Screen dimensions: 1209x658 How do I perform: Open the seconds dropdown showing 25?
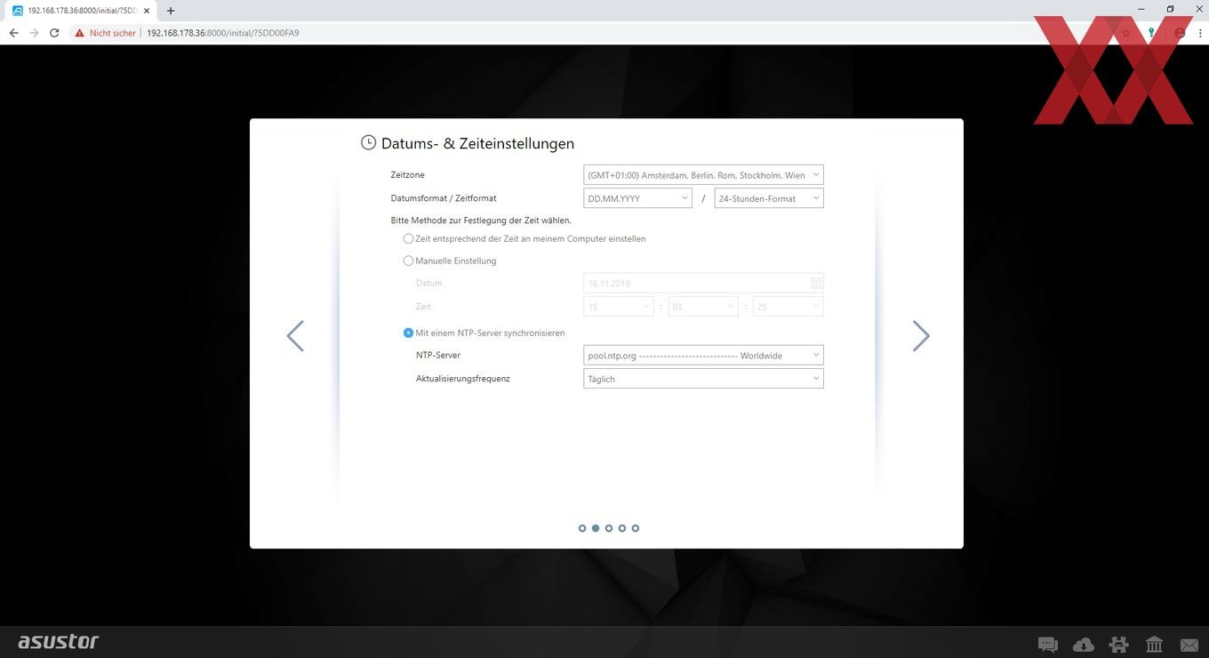[788, 306]
